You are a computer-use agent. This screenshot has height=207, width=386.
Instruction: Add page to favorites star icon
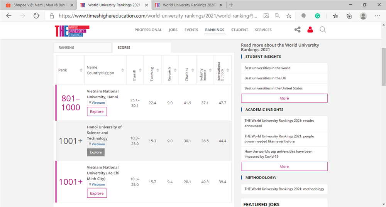[288, 16]
